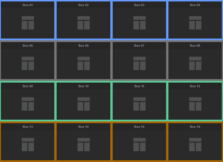The height and width of the screenshot is (162, 223).
Task: Click the "Box 09" title text
Action: 28,86
